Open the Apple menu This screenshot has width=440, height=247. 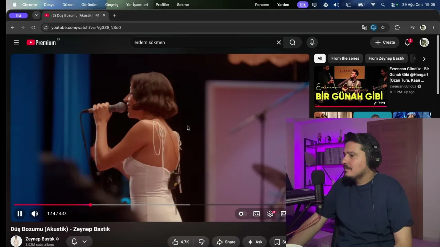coord(14,5)
